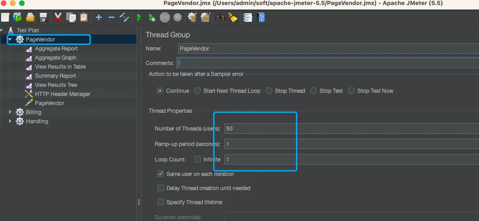479x221 pixels.
Task: Start the test with green play icon
Action: coord(139,17)
